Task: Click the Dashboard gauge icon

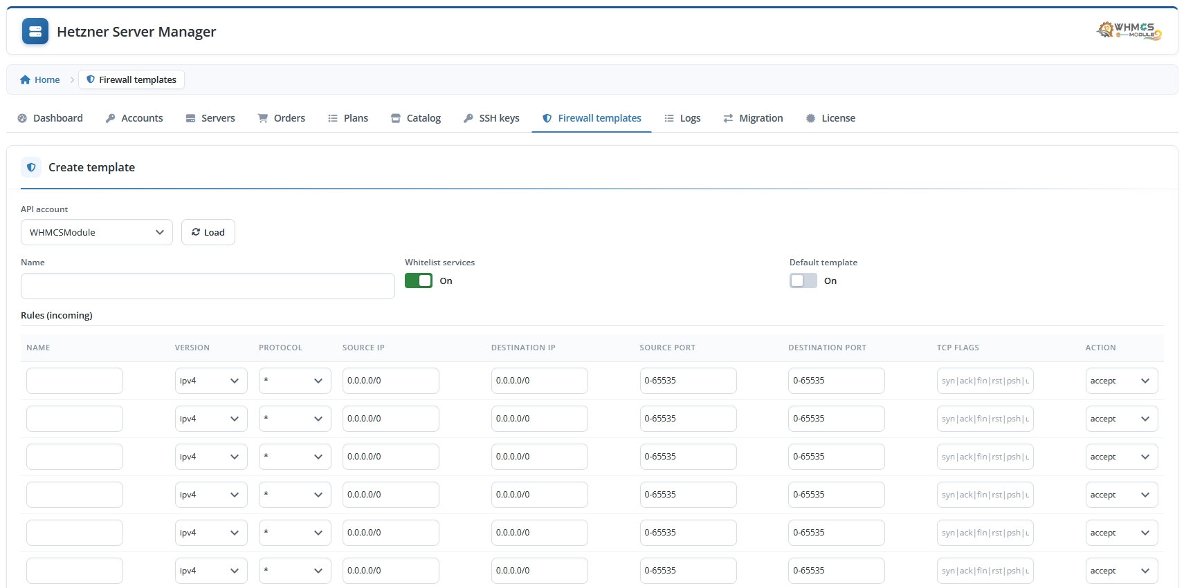Action: click(22, 118)
